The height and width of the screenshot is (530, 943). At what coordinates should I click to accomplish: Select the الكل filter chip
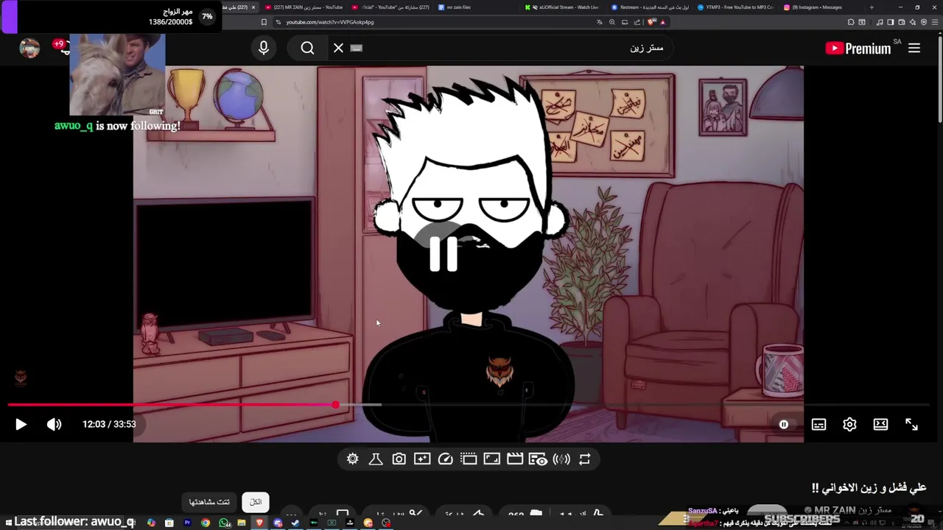click(x=256, y=502)
